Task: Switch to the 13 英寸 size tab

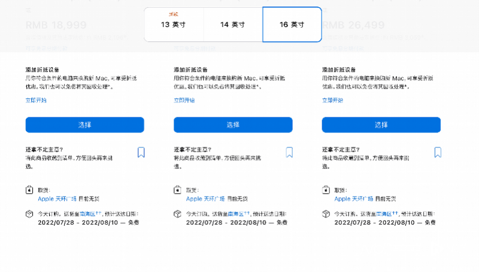Action: coord(174,25)
